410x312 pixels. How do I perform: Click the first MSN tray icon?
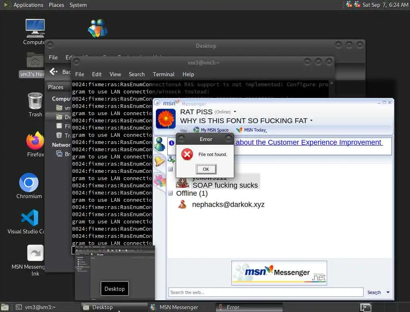tap(349, 4)
